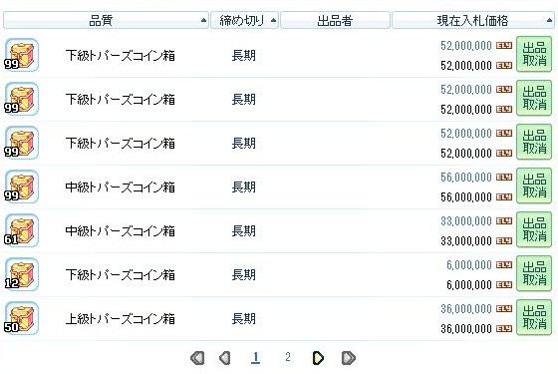Select the coin box icon showing quantity 50
The image size is (558, 374).
[21, 318]
